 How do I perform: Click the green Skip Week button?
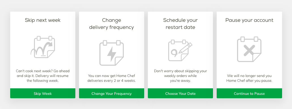point(43,93)
